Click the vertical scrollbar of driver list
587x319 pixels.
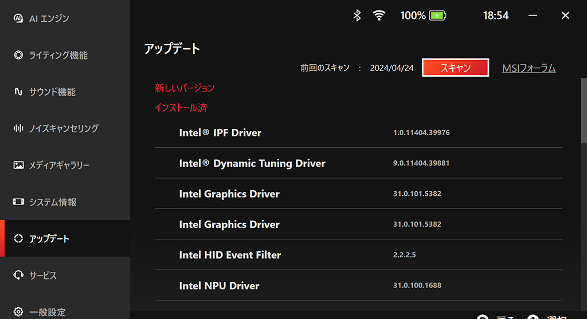click(584, 111)
